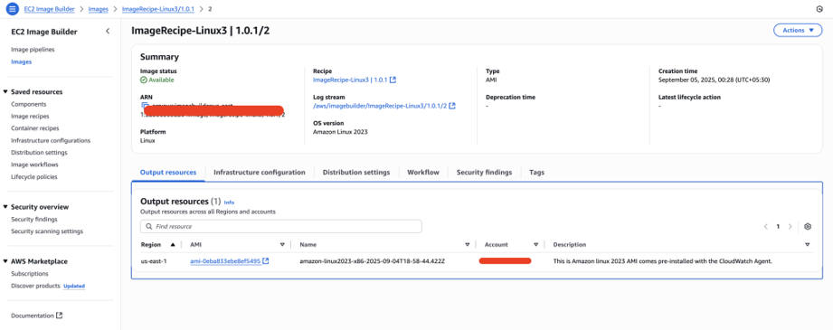833x330 pixels.
Task: Sort by the Name column arrow
Action: click(467, 245)
